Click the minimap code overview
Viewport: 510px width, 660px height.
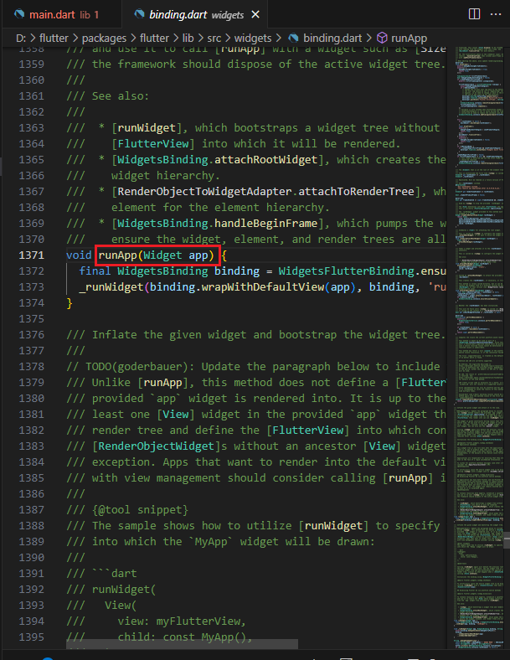coord(479,348)
